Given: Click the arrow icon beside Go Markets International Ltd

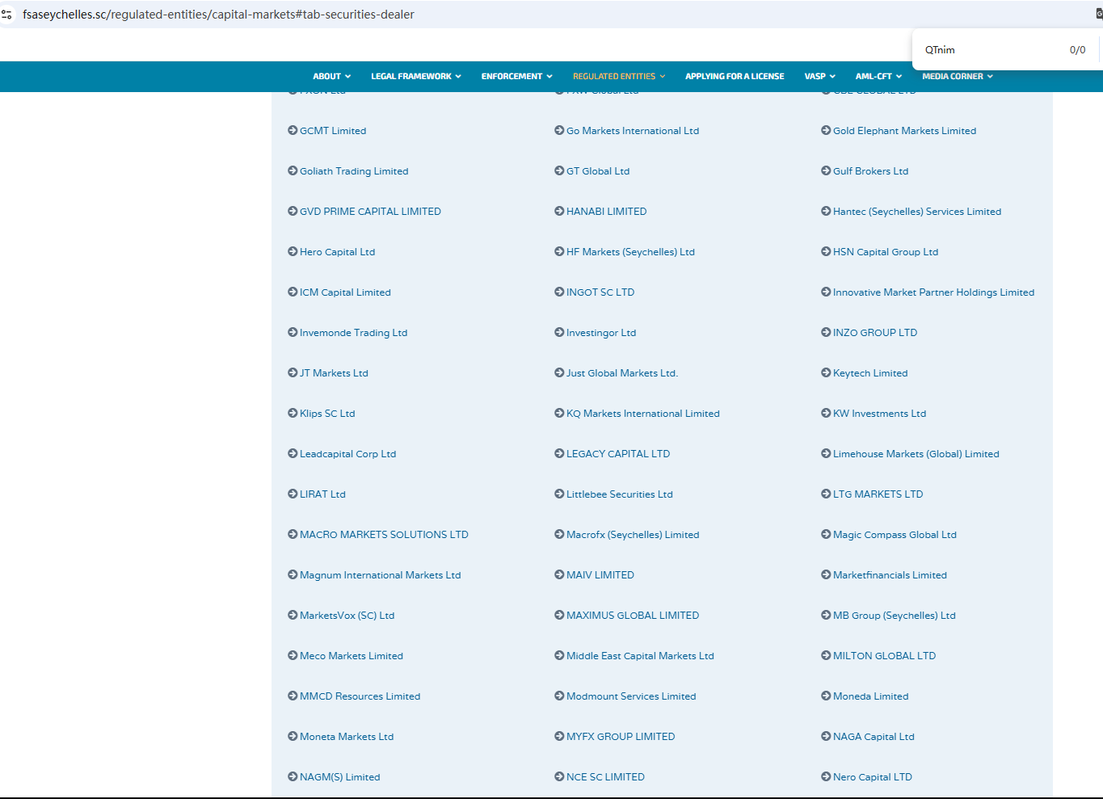Looking at the screenshot, I should pyautogui.click(x=559, y=130).
